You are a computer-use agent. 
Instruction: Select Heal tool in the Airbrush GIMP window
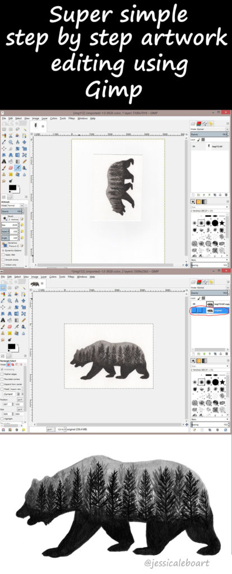(x=11, y=174)
